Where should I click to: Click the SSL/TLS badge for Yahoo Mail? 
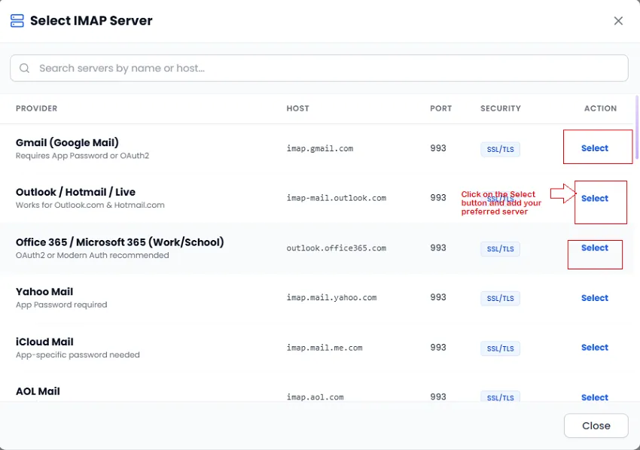[x=500, y=298]
